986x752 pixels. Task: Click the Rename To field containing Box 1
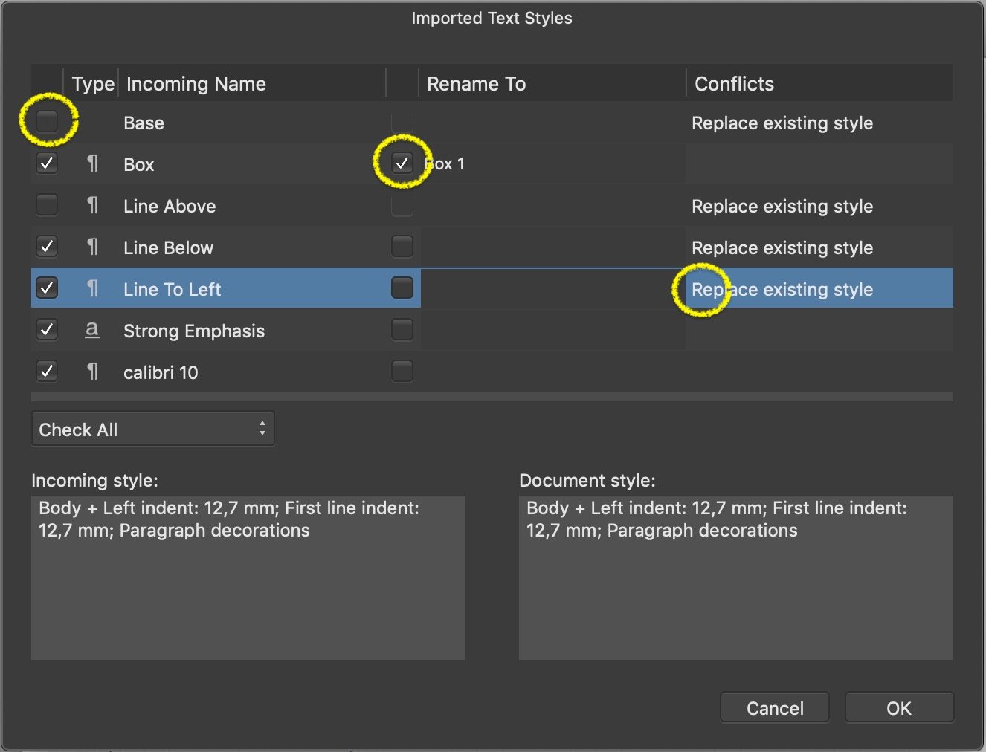pyautogui.click(x=552, y=163)
